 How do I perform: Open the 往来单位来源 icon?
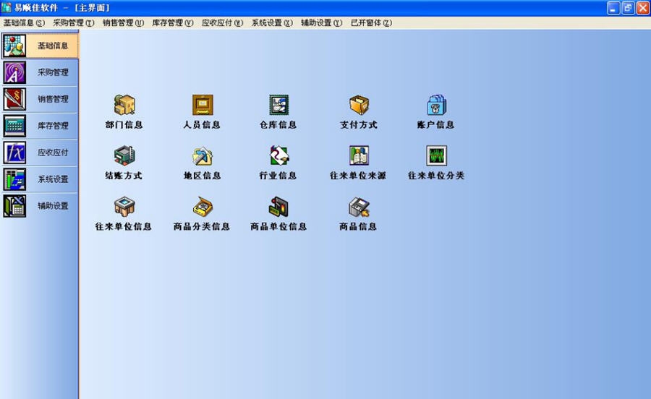point(359,155)
